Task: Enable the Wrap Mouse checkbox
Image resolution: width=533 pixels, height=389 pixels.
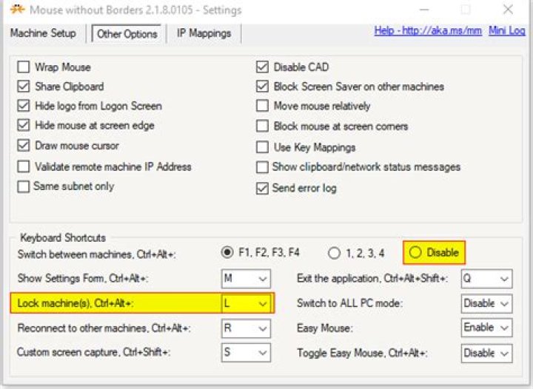Action: pyautogui.click(x=24, y=67)
